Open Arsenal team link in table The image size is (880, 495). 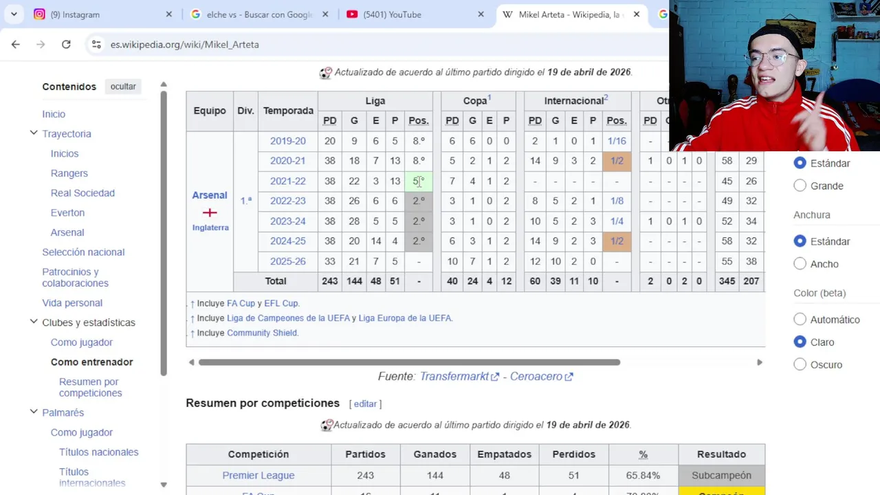point(210,195)
